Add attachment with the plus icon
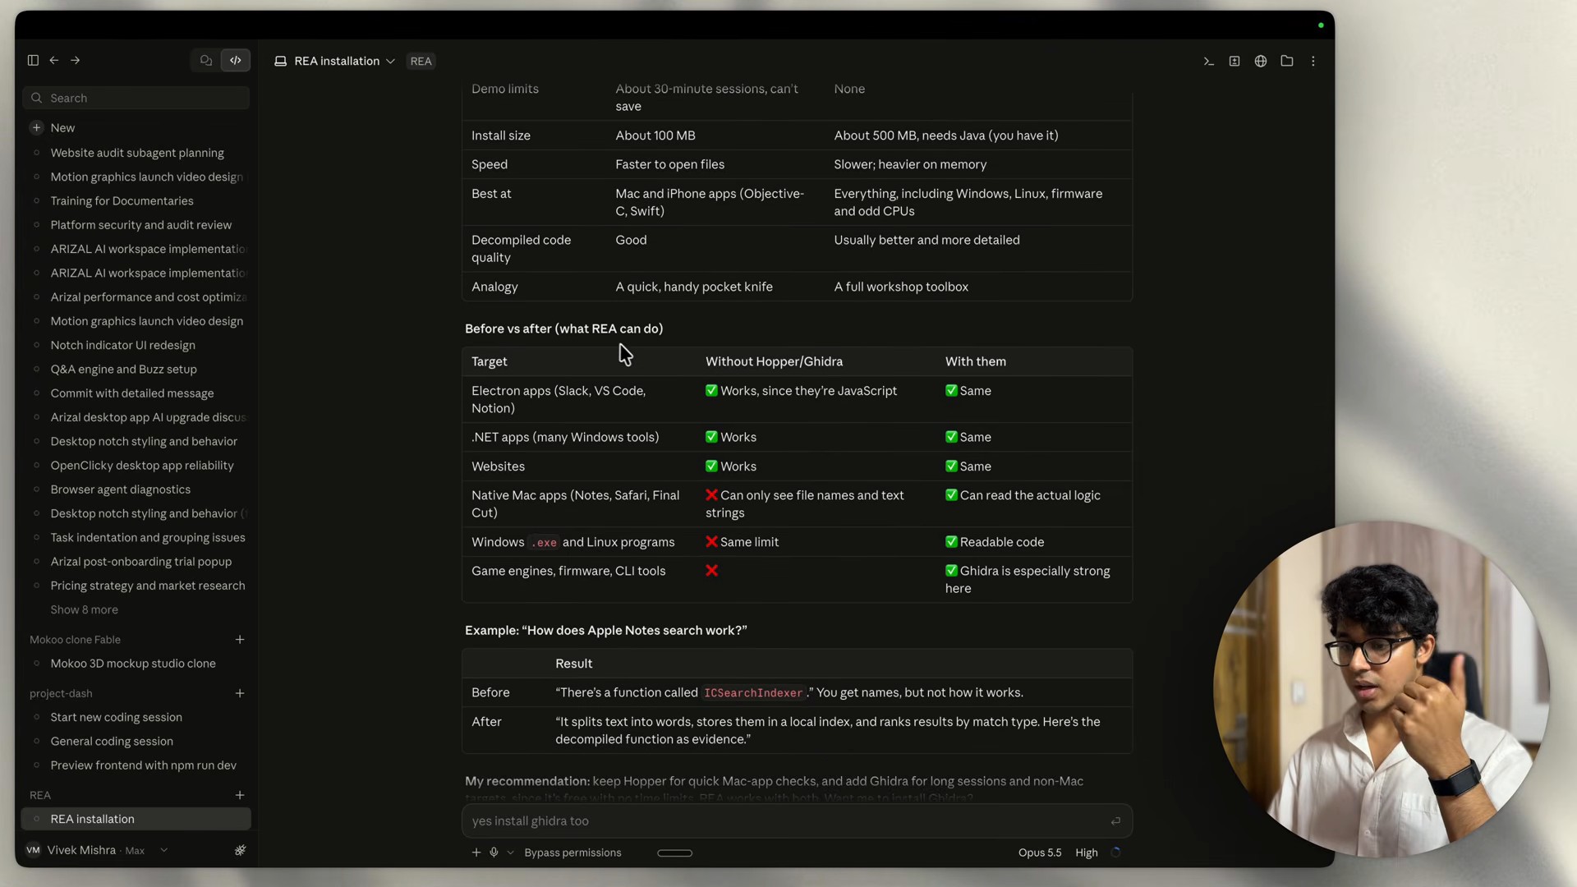 tap(476, 853)
